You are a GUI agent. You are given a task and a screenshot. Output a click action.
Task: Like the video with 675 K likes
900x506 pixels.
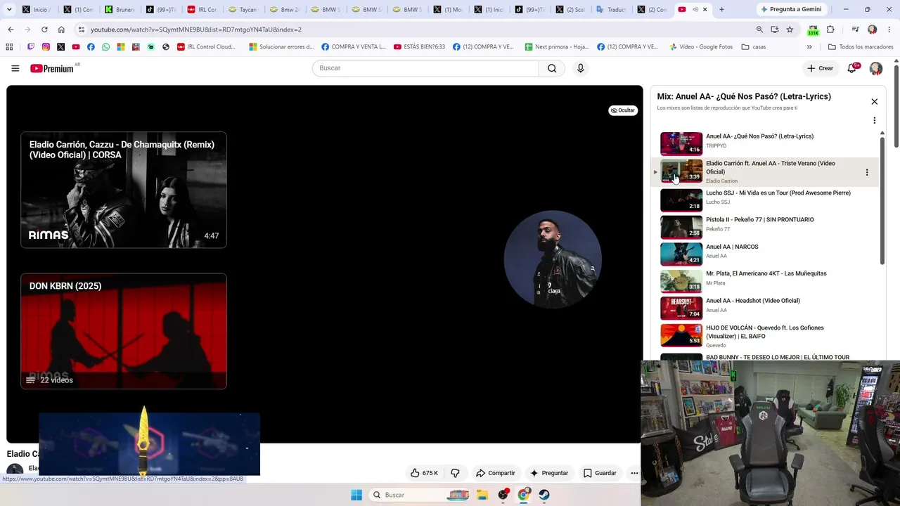(x=424, y=473)
